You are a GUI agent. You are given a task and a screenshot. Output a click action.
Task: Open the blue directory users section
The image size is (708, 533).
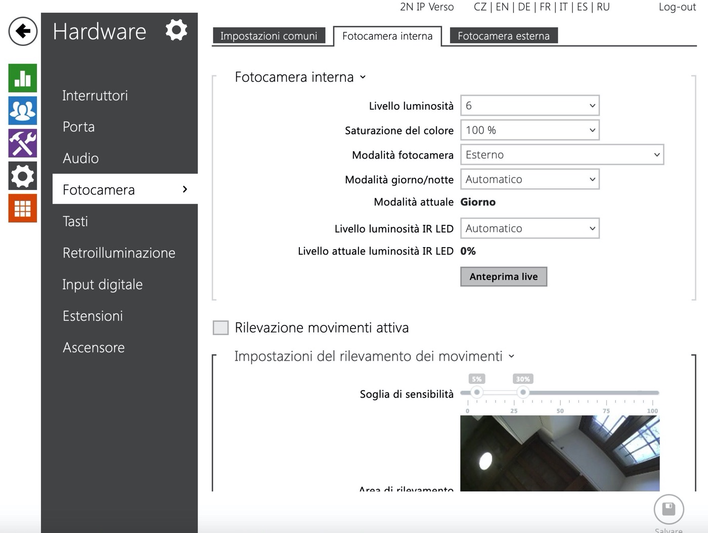pos(23,111)
